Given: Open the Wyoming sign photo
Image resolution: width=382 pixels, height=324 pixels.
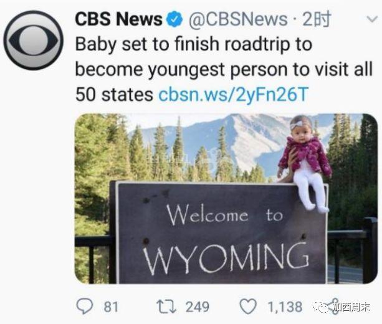Looking at the screenshot, I should pos(226,199).
